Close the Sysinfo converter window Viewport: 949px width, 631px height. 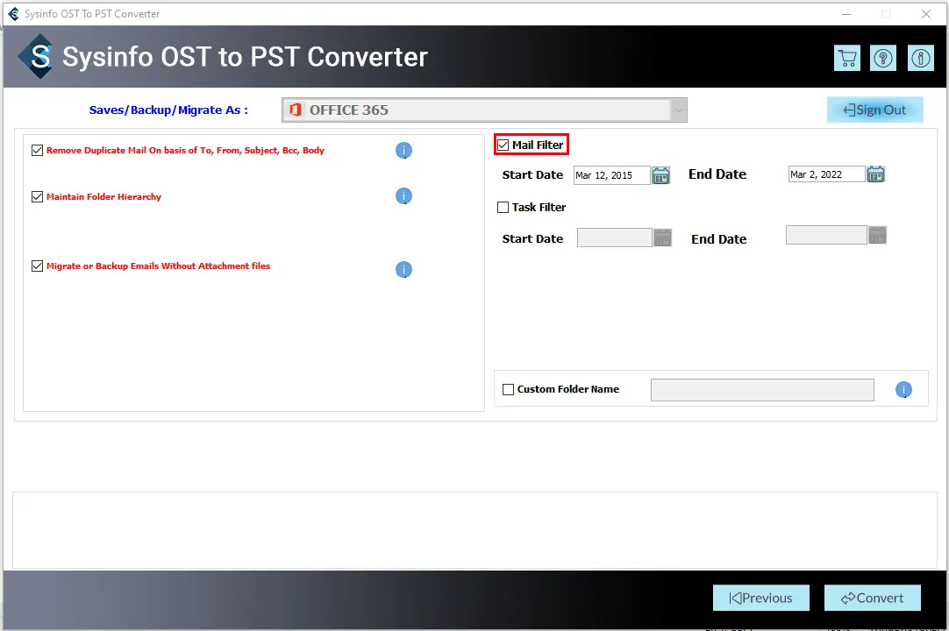(926, 14)
